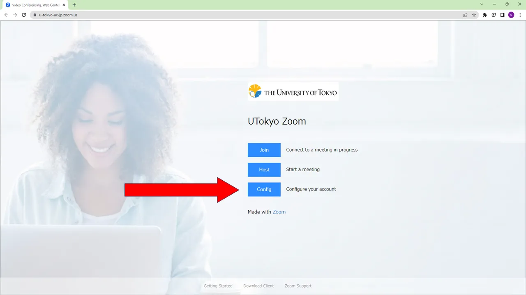The height and width of the screenshot is (295, 526).
Task: Click the Join button
Action: pos(264,150)
